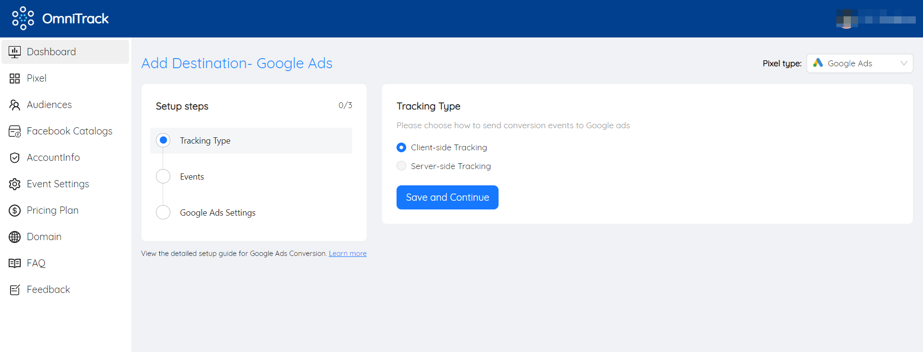Click the Google Ads logo in dropdown
923x352 pixels.
pos(818,63)
